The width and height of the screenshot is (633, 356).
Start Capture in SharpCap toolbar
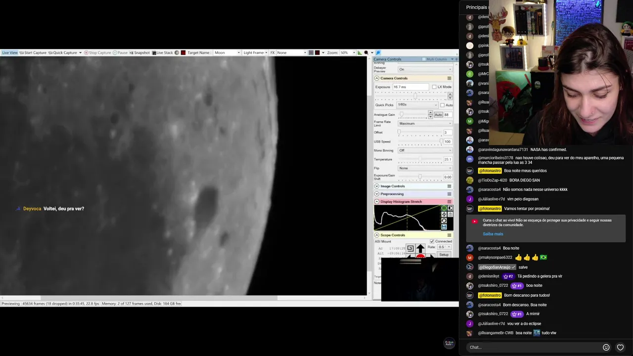point(33,52)
